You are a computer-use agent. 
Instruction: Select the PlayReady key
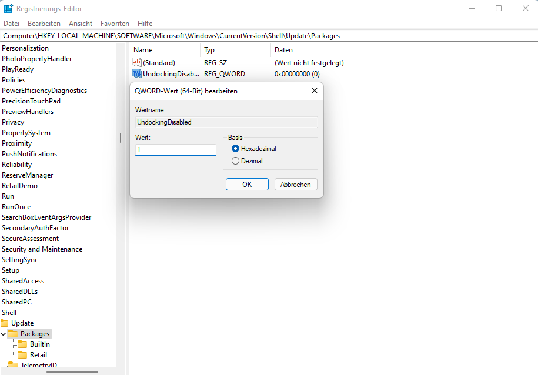pos(18,69)
